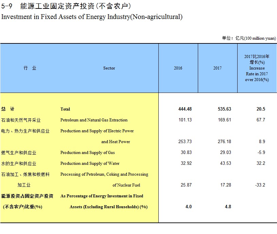Click the value 32.92
Screen dimensions: 277x234
coord(186,163)
